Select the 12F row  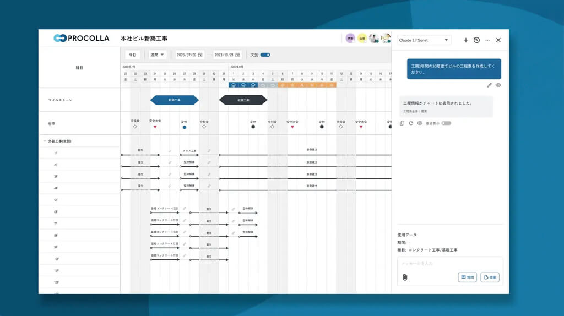79,282
